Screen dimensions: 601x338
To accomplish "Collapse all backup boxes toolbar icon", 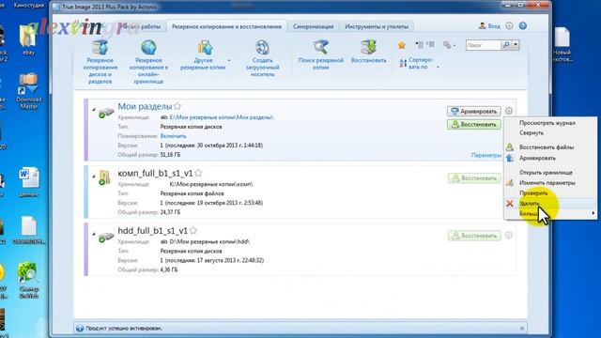I will 420,45.
